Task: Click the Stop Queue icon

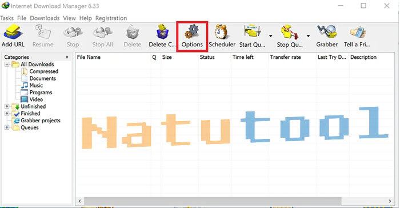Action: pos(290,32)
